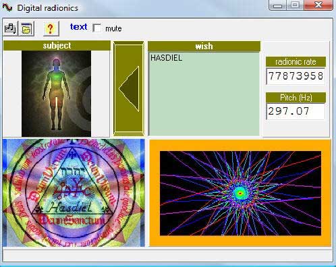The width and height of the screenshot is (336, 267).
Task: Click the Digital radionics wave app icon
Action: click(7, 7)
